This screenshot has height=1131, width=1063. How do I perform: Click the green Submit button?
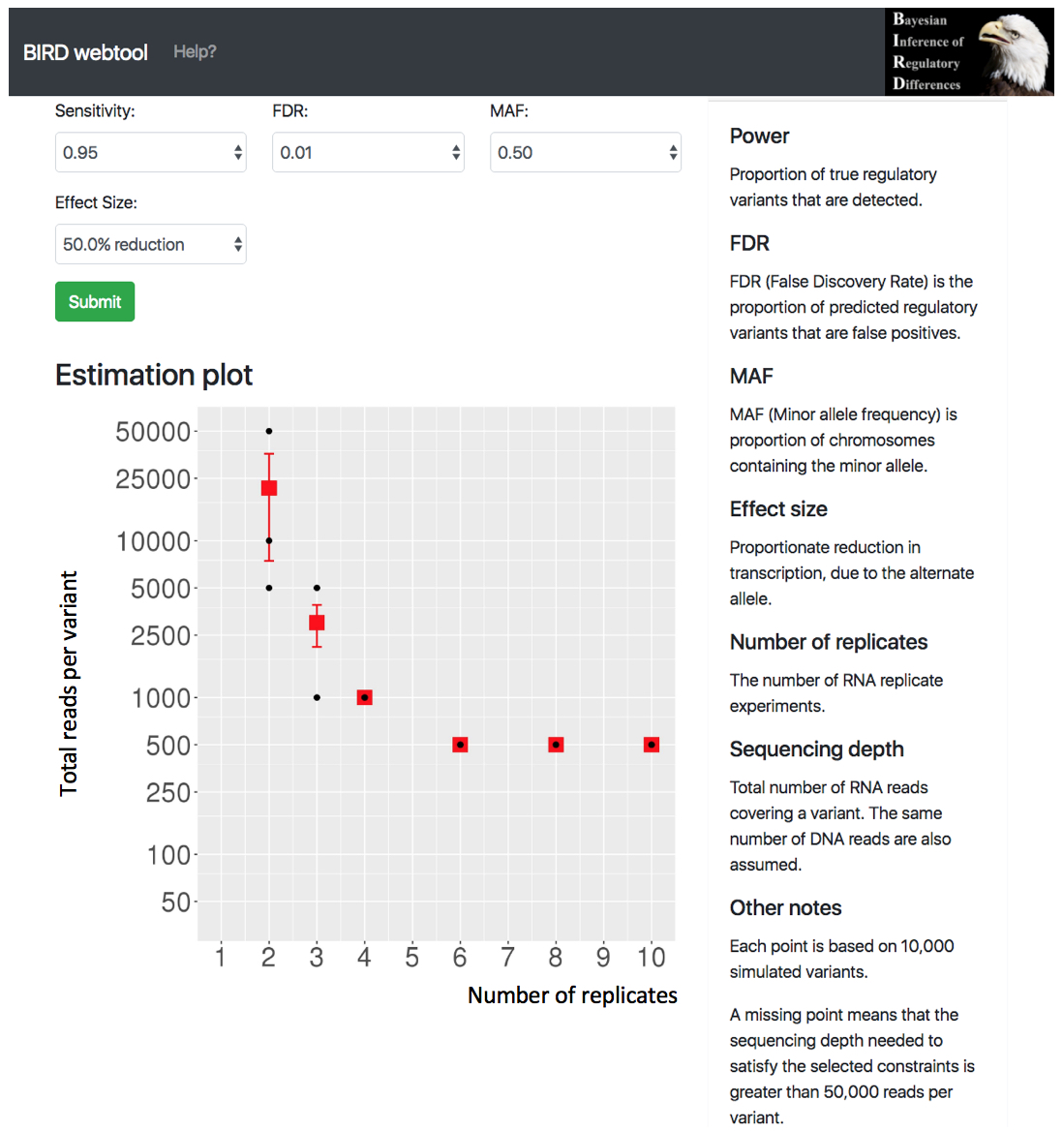95,301
